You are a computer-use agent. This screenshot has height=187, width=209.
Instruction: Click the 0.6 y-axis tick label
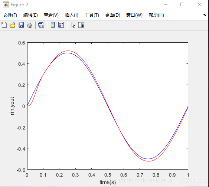tap(22, 43)
